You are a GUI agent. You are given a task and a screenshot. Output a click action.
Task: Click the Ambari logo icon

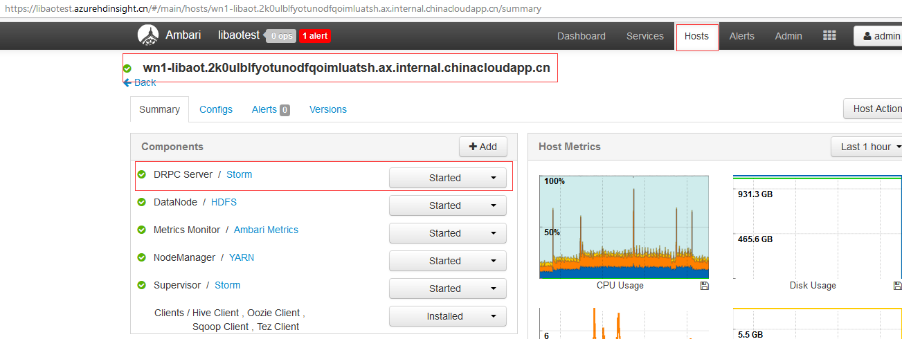click(x=148, y=35)
